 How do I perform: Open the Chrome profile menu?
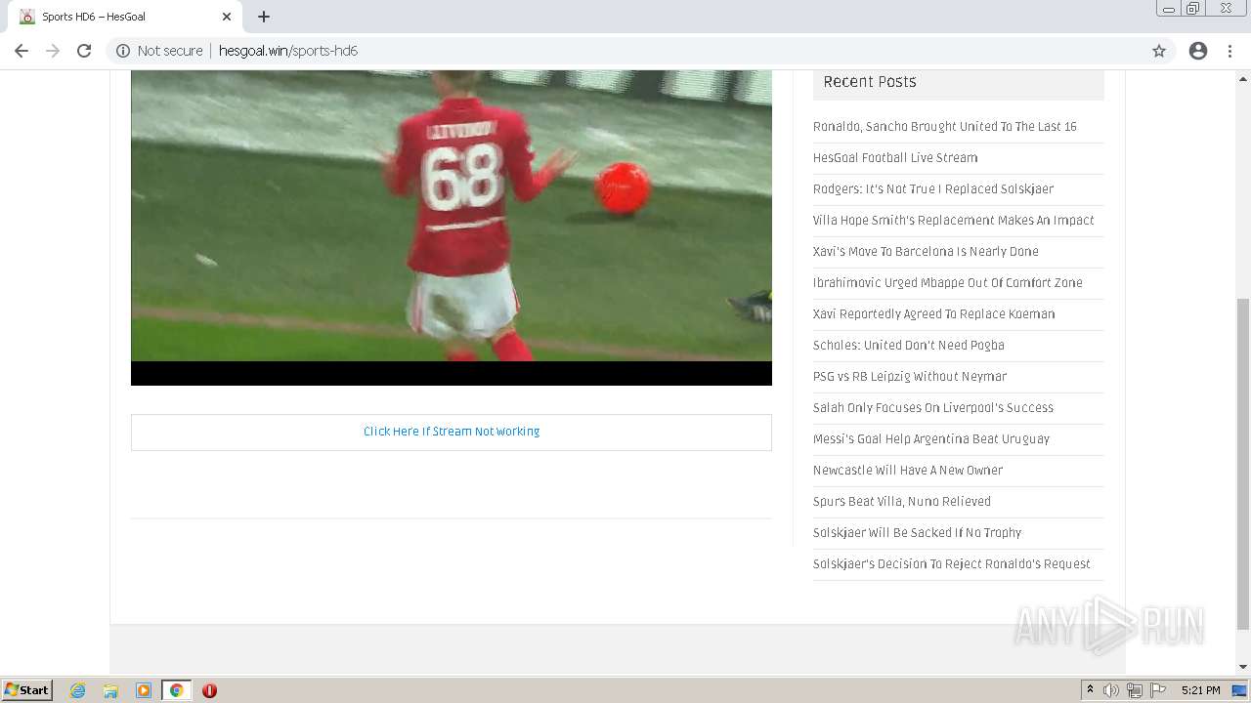1198,51
